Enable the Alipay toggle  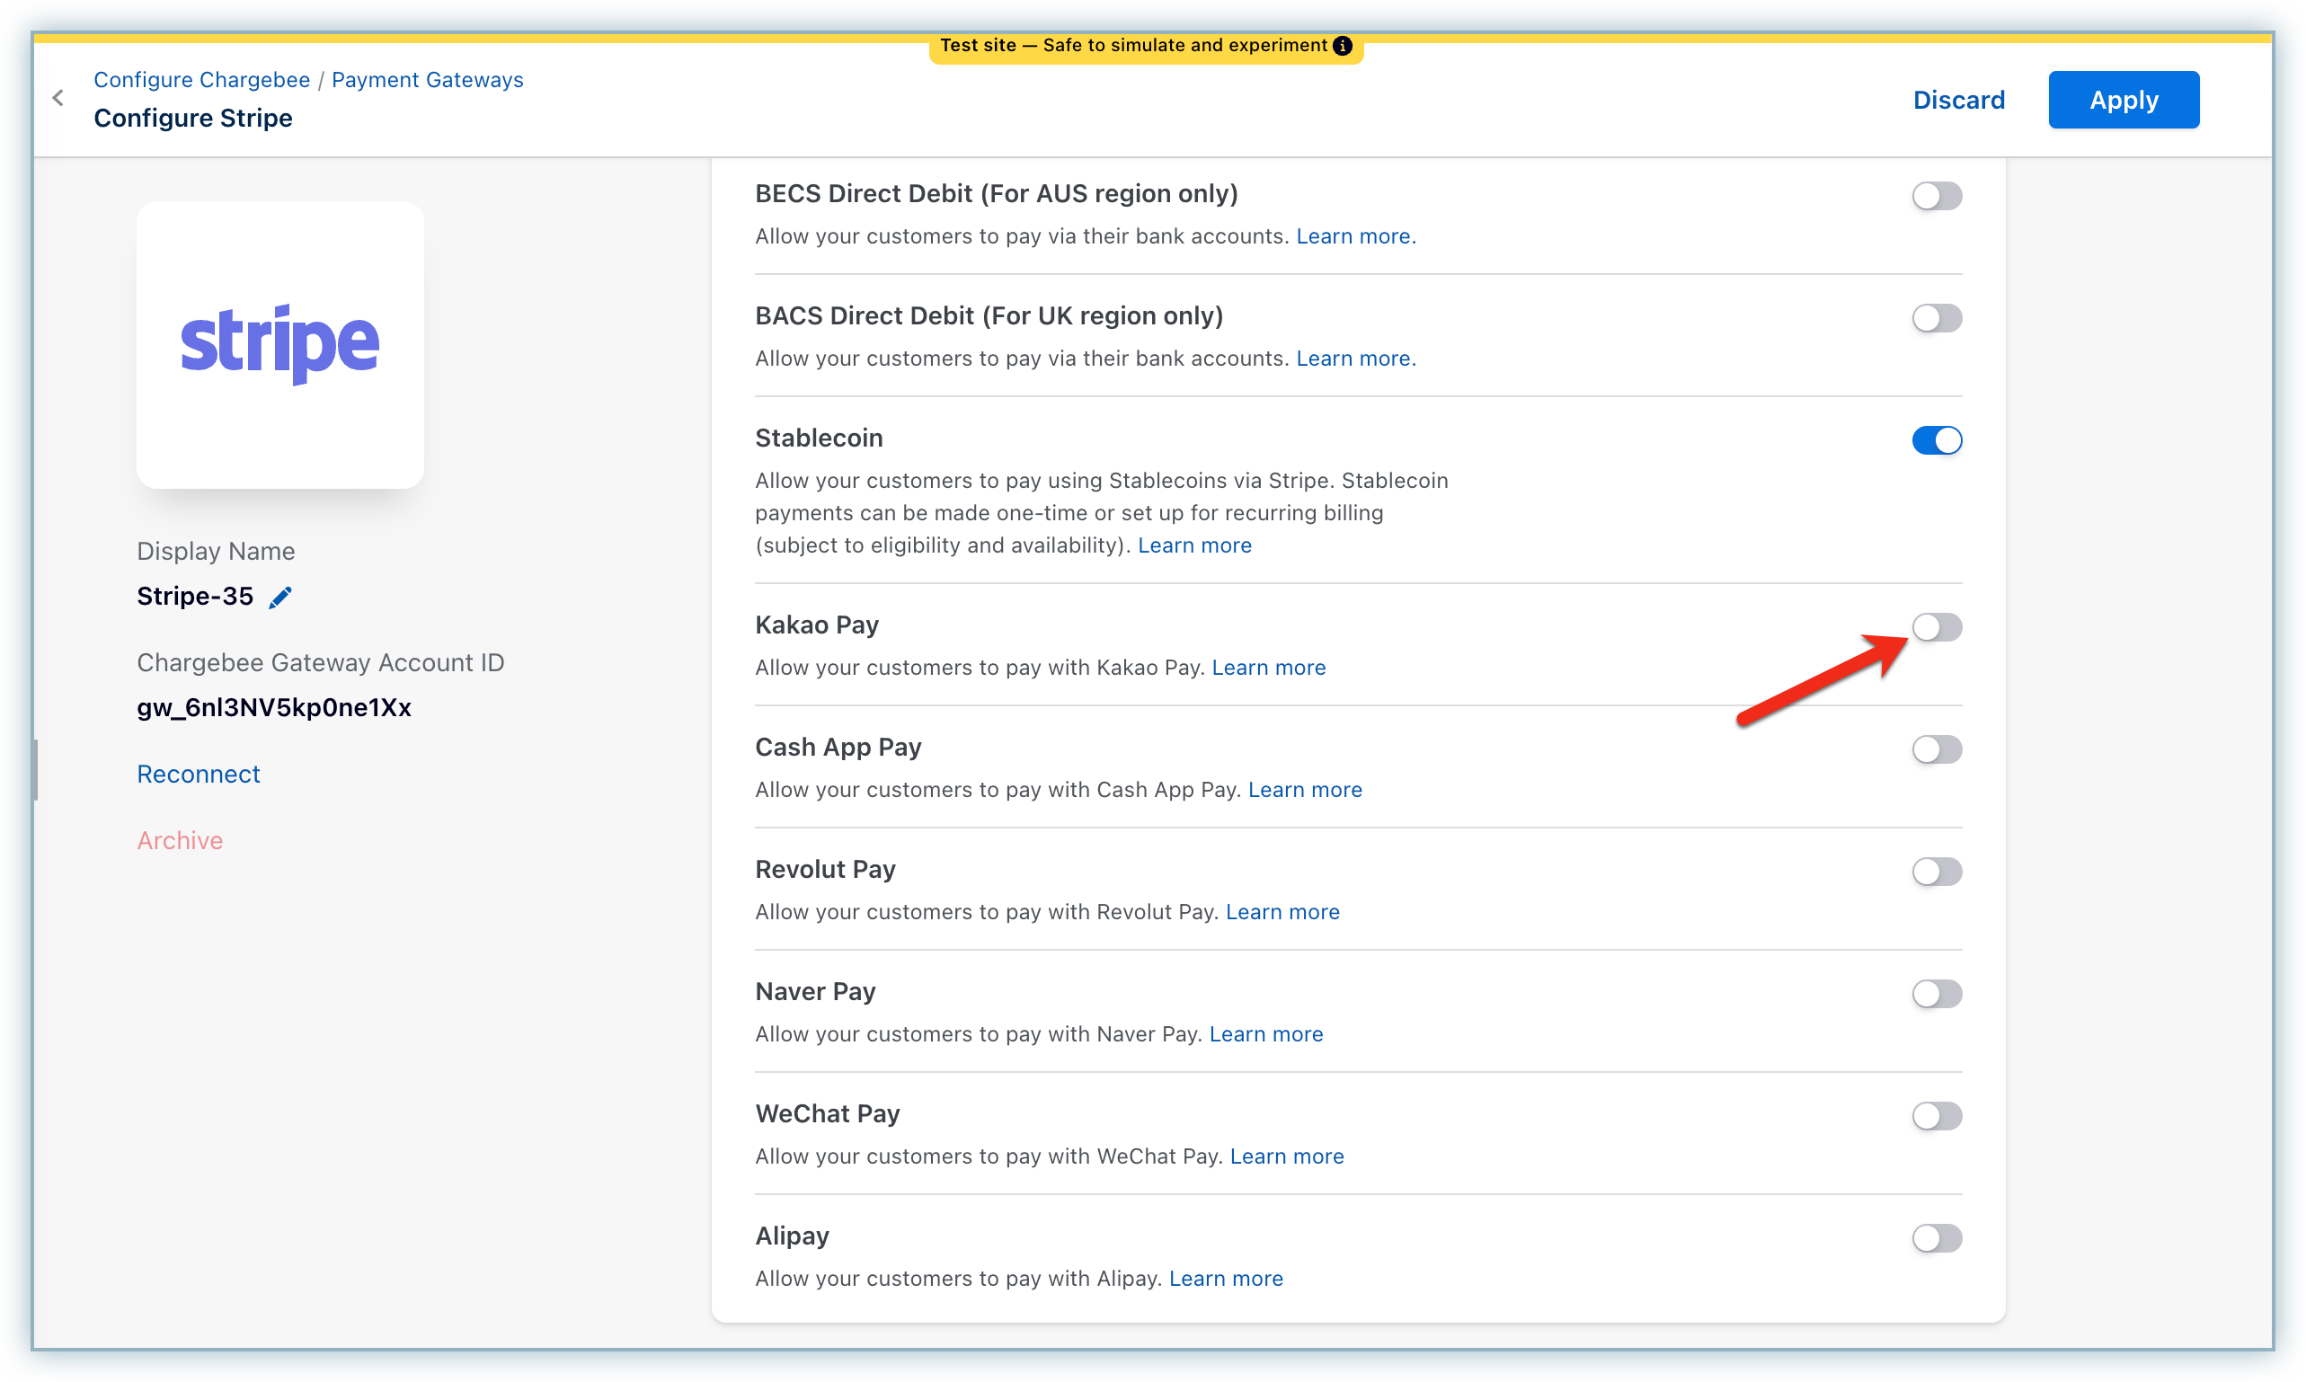click(x=1937, y=1236)
